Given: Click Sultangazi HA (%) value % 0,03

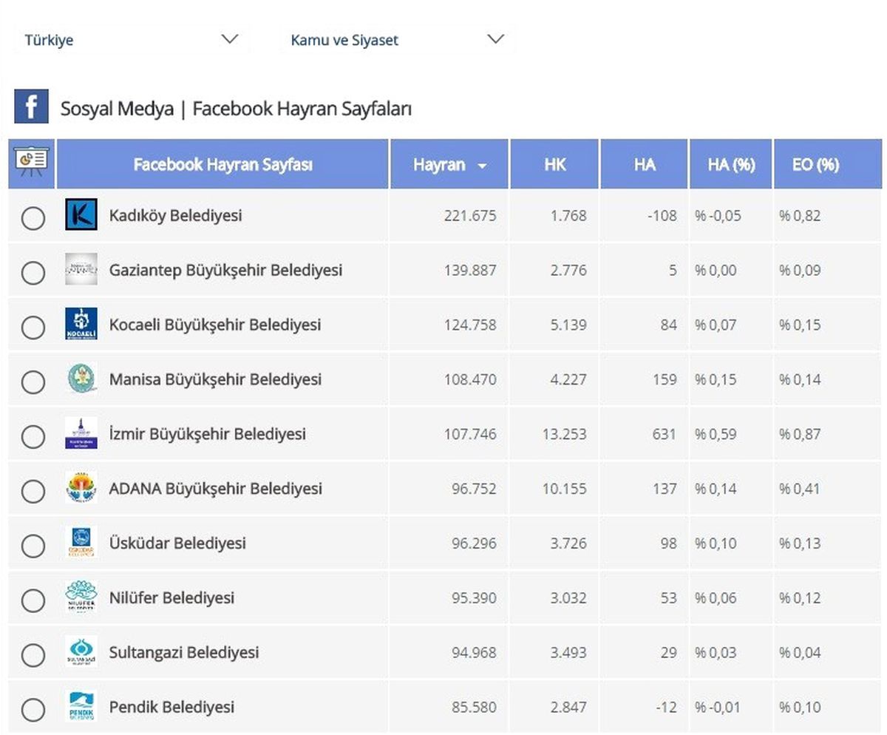Looking at the screenshot, I should click(x=716, y=652).
